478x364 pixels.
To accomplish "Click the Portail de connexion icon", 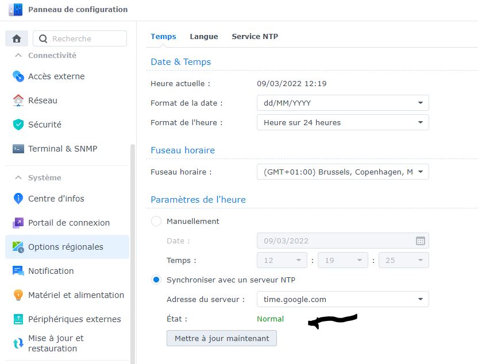I will [x=18, y=223].
